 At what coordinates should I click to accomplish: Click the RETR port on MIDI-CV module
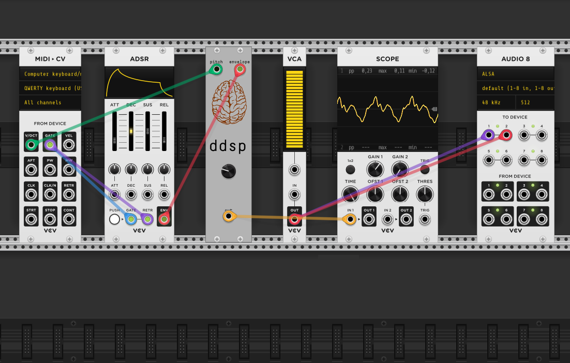(69, 194)
